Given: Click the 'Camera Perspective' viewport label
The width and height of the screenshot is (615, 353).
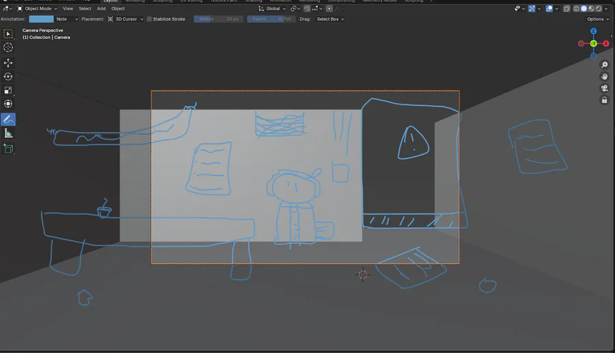Looking at the screenshot, I should (x=43, y=30).
